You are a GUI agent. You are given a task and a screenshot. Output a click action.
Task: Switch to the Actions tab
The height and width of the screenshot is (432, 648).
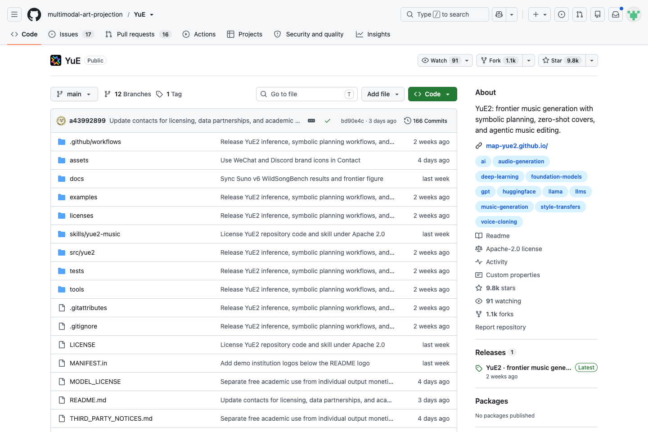pos(199,34)
